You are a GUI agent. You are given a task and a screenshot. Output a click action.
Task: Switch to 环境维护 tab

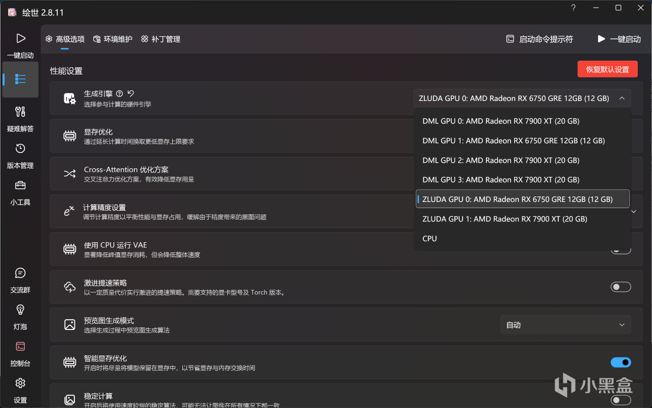(x=113, y=39)
